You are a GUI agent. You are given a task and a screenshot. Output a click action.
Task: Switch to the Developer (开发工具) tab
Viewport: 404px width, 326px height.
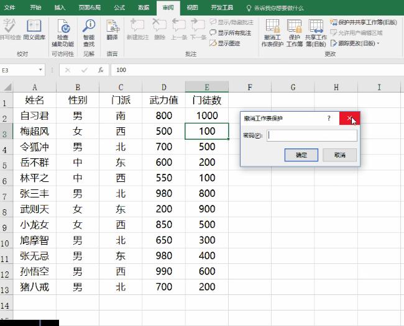pos(222,7)
